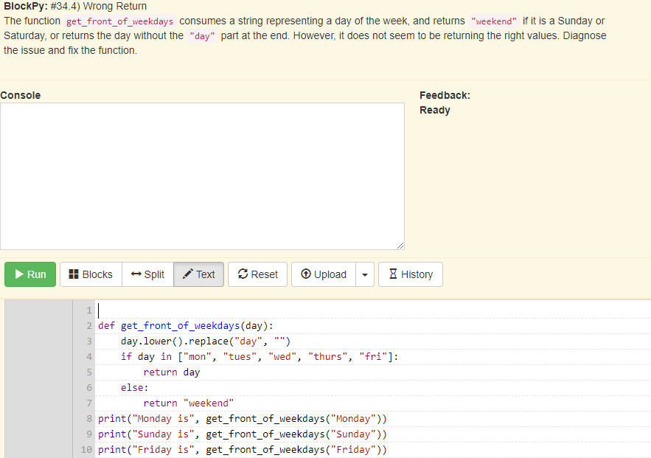The height and width of the screenshot is (458, 651).
Task: Expand additional upload options
Action: click(364, 274)
